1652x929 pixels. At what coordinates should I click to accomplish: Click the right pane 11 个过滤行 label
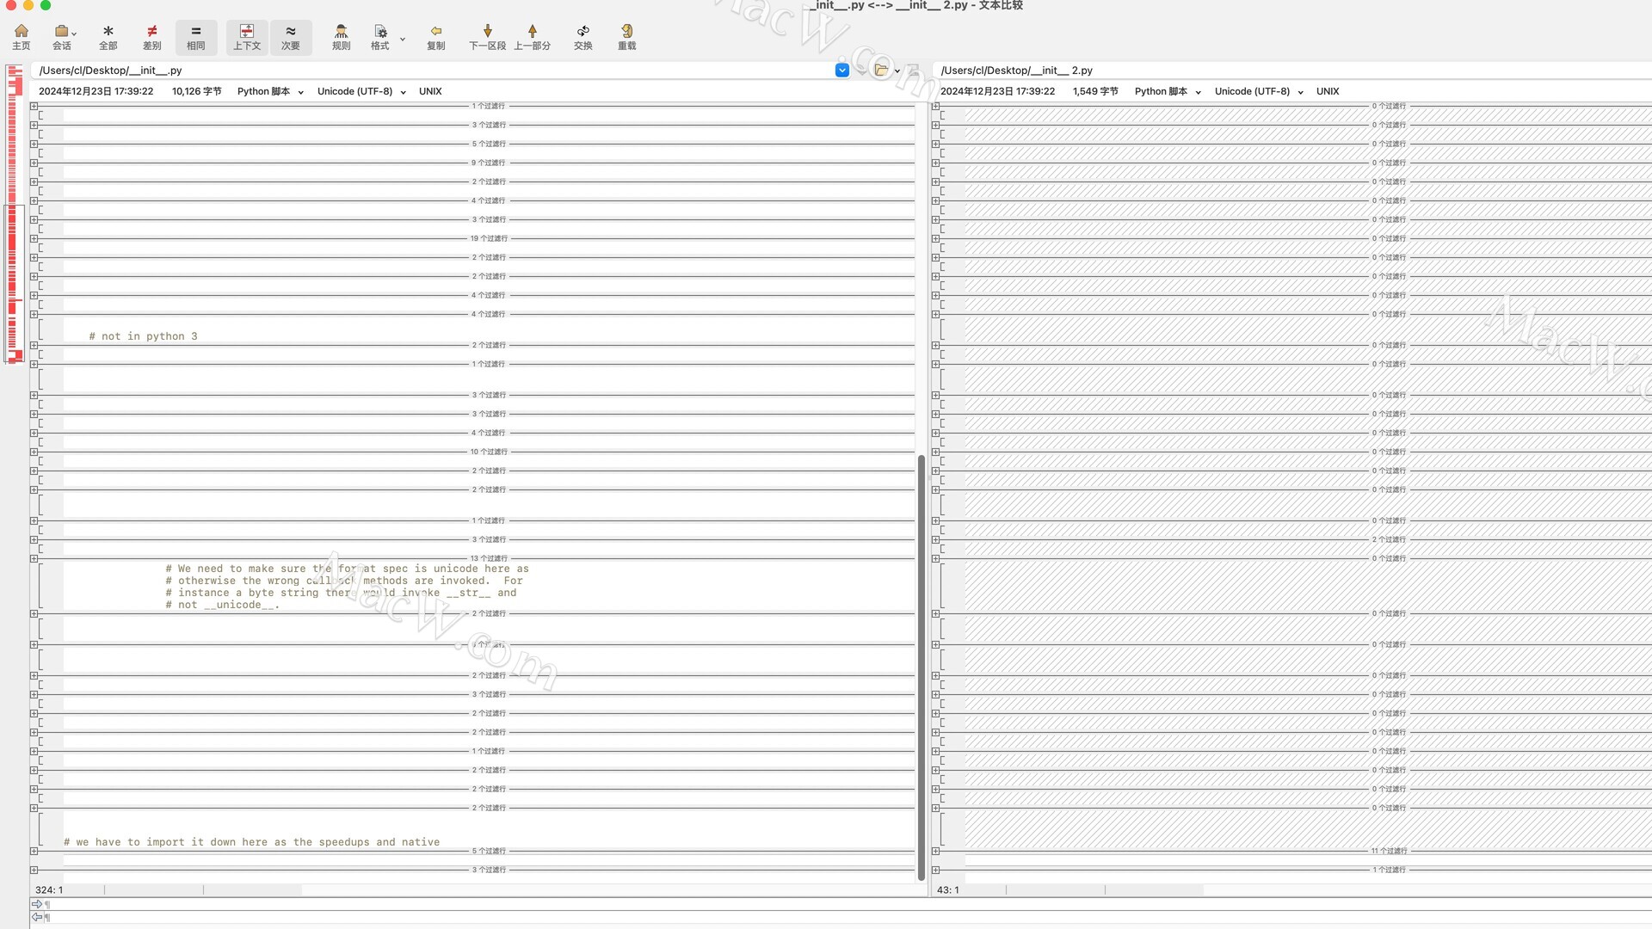1389,851
